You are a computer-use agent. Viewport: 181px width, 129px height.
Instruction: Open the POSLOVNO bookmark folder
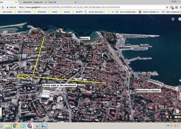pyautogui.click(x=40, y=12)
